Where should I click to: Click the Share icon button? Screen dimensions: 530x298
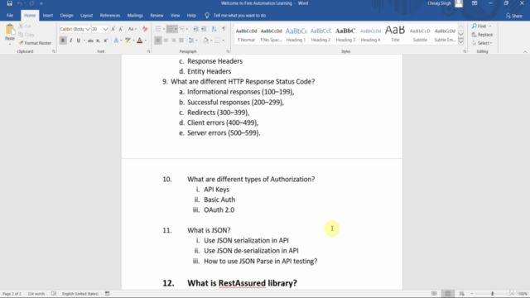click(x=514, y=16)
